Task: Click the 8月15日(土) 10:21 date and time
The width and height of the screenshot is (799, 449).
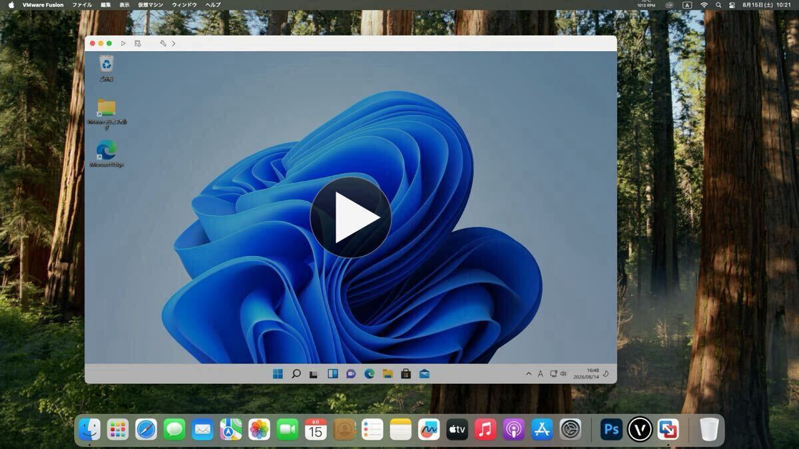Action: click(766, 5)
